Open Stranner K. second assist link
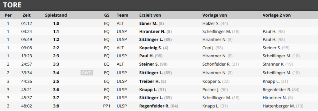 [x=273, y=64]
